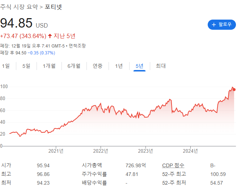Click the 면책조항 disclaimer link

[77, 46]
